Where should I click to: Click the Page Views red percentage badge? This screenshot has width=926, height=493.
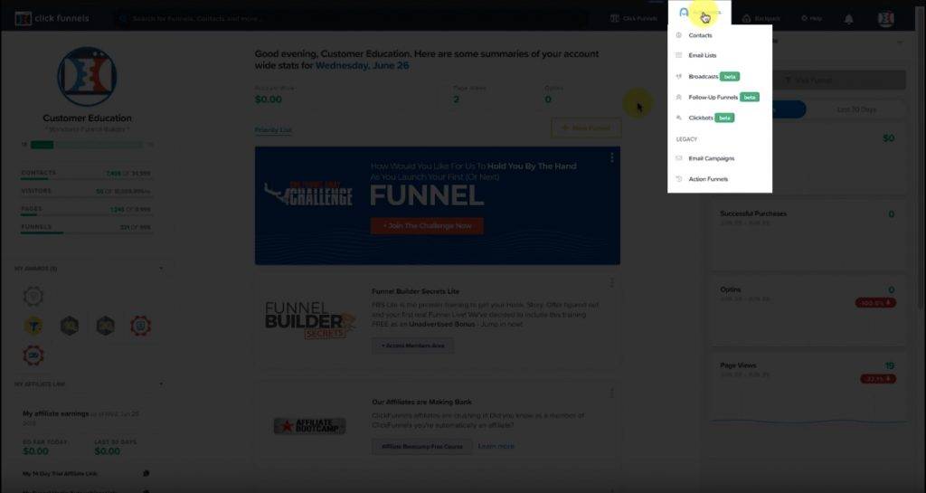(877, 378)
